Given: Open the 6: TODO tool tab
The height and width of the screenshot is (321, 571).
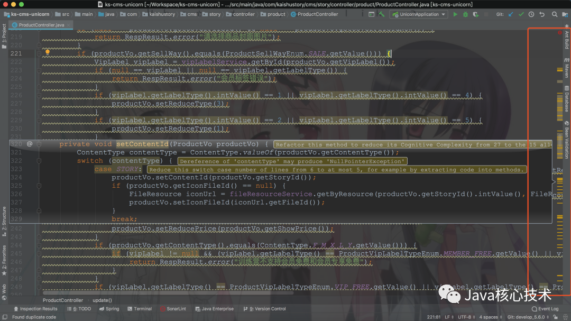Looking at the screenshot, I should click(79, 309).
